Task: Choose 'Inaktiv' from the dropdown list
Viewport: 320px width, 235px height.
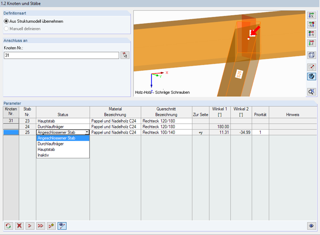Action: point(63,155)
